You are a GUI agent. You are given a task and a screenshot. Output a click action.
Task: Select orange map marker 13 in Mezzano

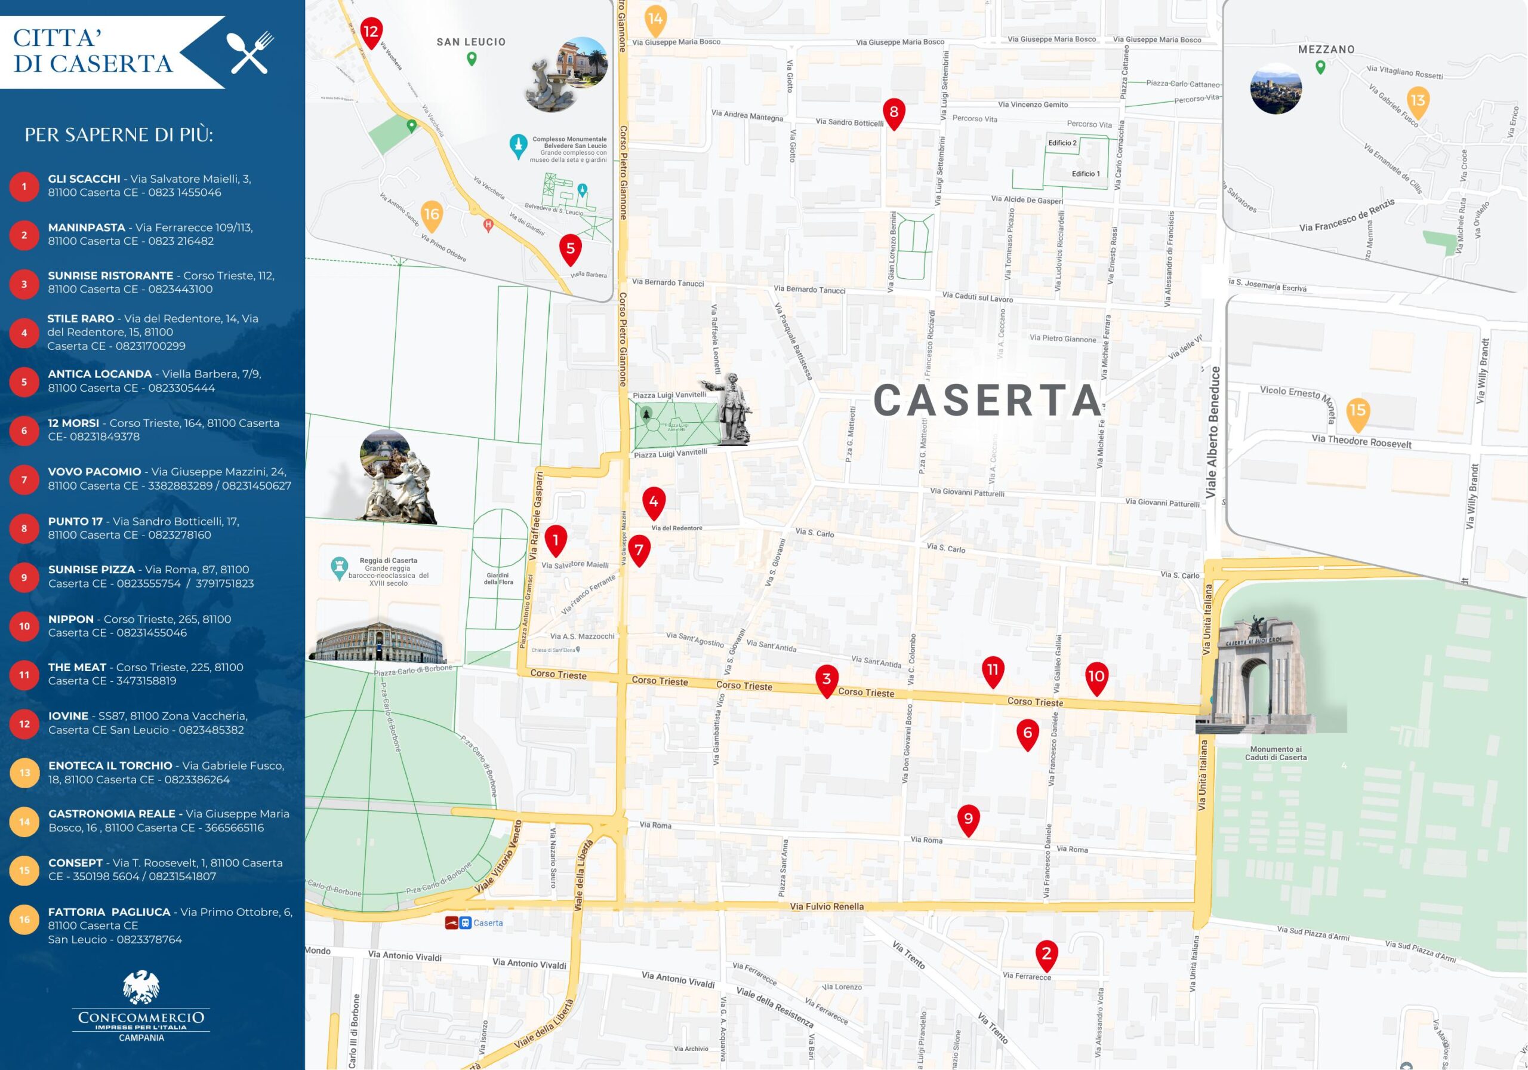point(1418,101)
